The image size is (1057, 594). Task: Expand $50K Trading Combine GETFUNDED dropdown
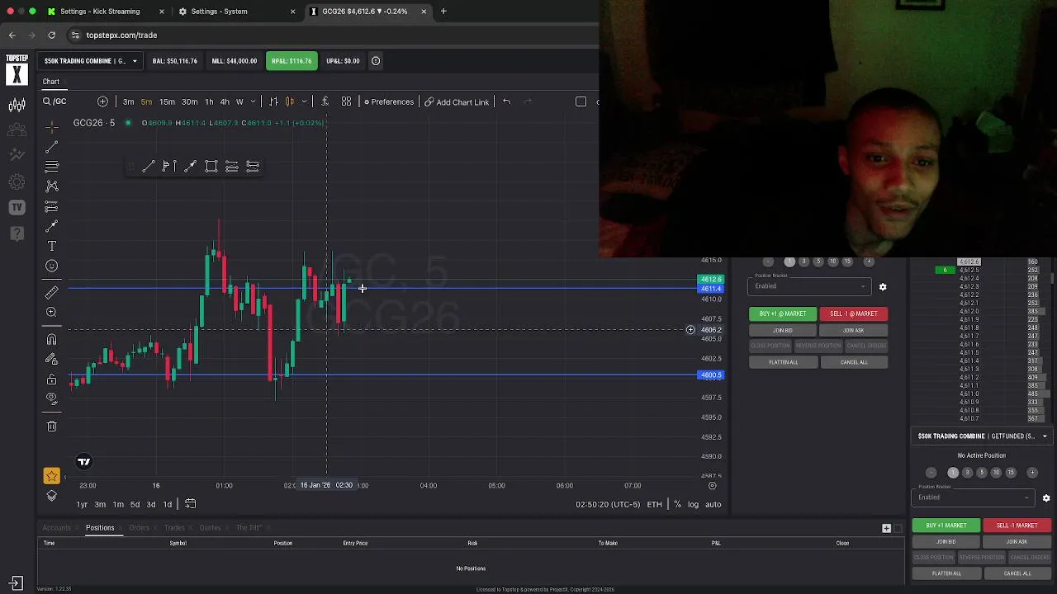982,436
